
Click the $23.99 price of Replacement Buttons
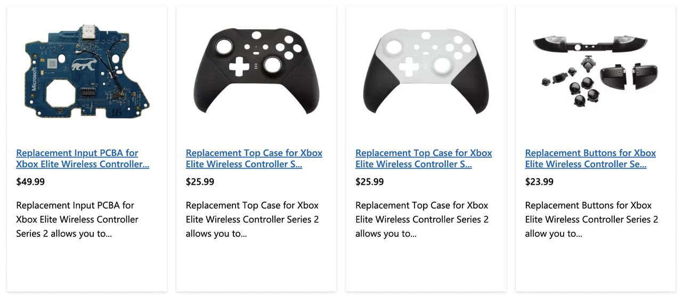point(539,182)
